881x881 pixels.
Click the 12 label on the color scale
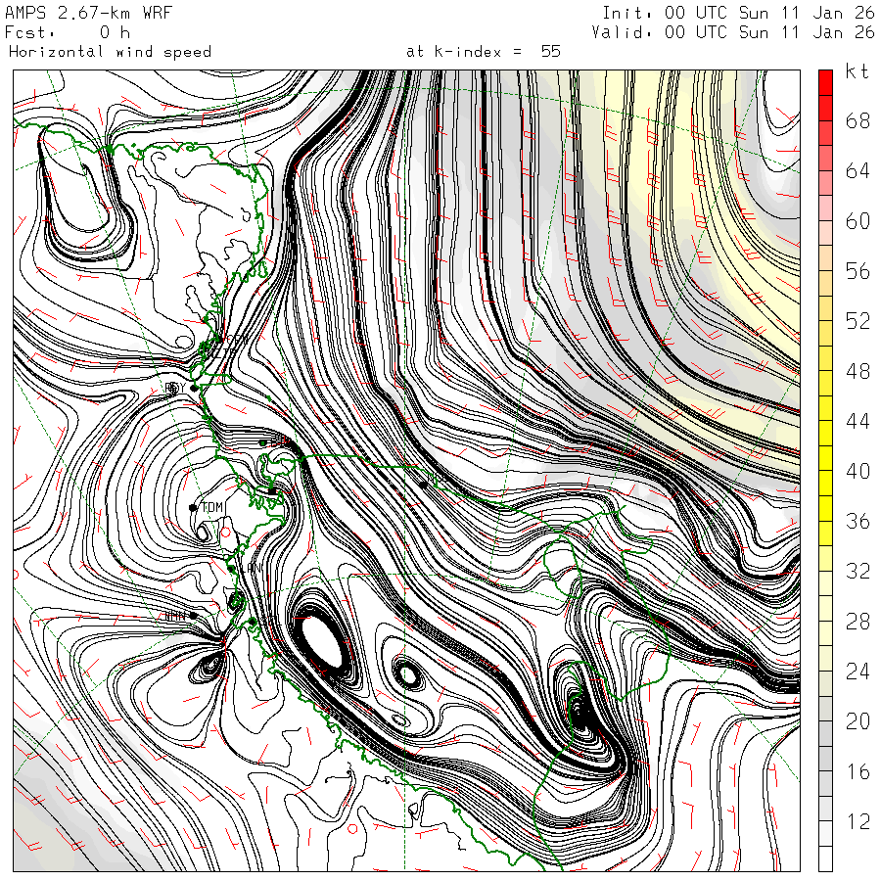point(858,822)
